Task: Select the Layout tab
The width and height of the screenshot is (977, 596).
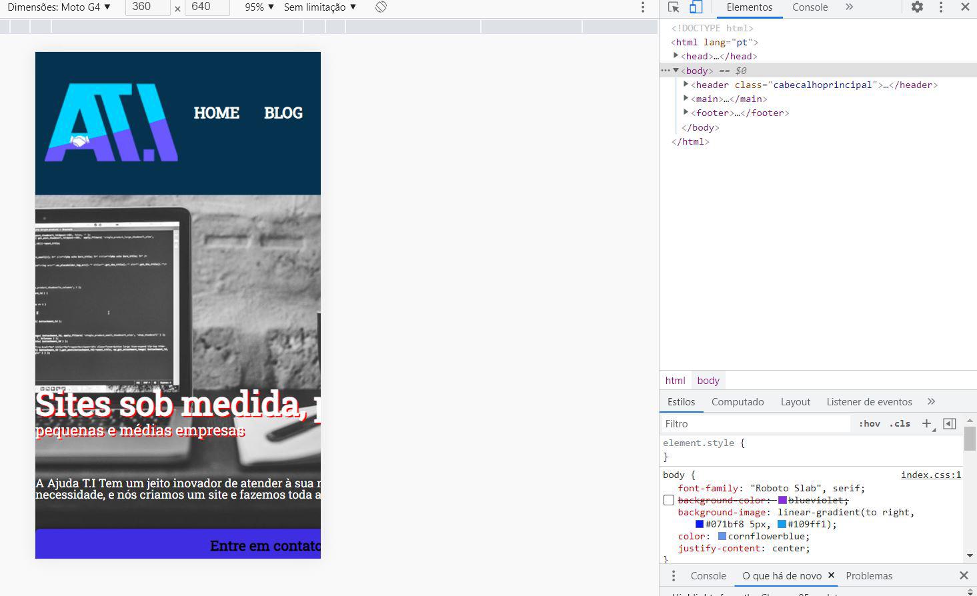Action: pyautogui.click(x=796, y=401)
